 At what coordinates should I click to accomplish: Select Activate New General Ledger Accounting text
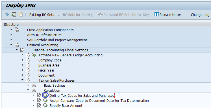[70, 55]
